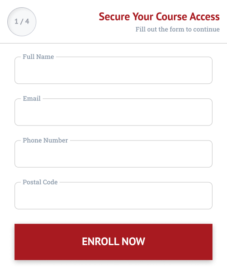Click inside the Email text box

pos(113,112)
